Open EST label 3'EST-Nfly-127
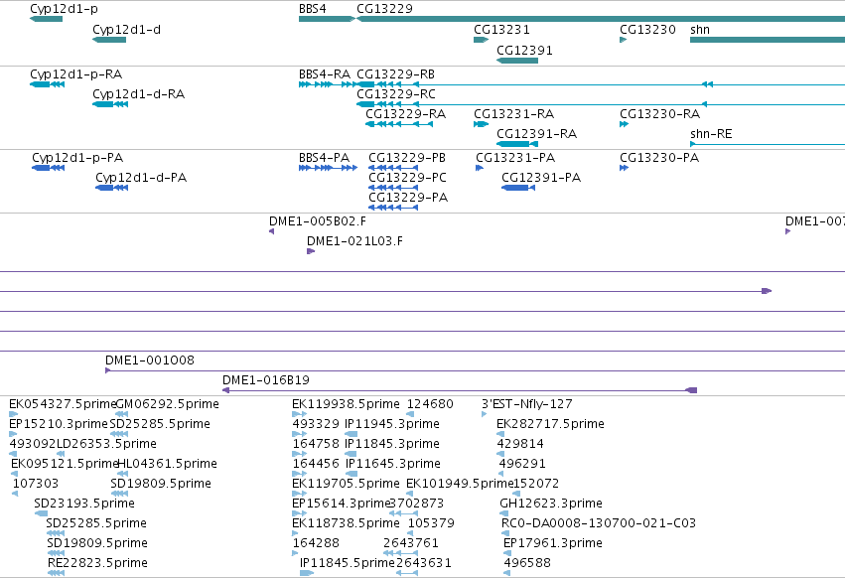The width and height of the screenshot is (845, 578). (527, 404)
